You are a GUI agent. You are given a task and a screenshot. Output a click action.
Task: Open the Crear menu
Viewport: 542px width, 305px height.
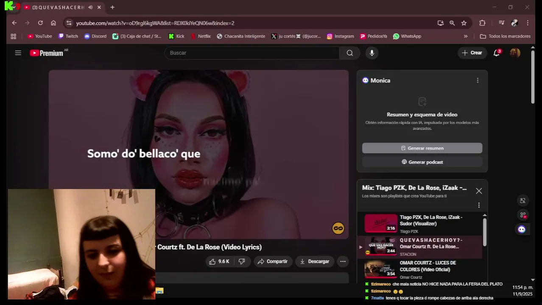pyautogui.click(x=472, y=53)
